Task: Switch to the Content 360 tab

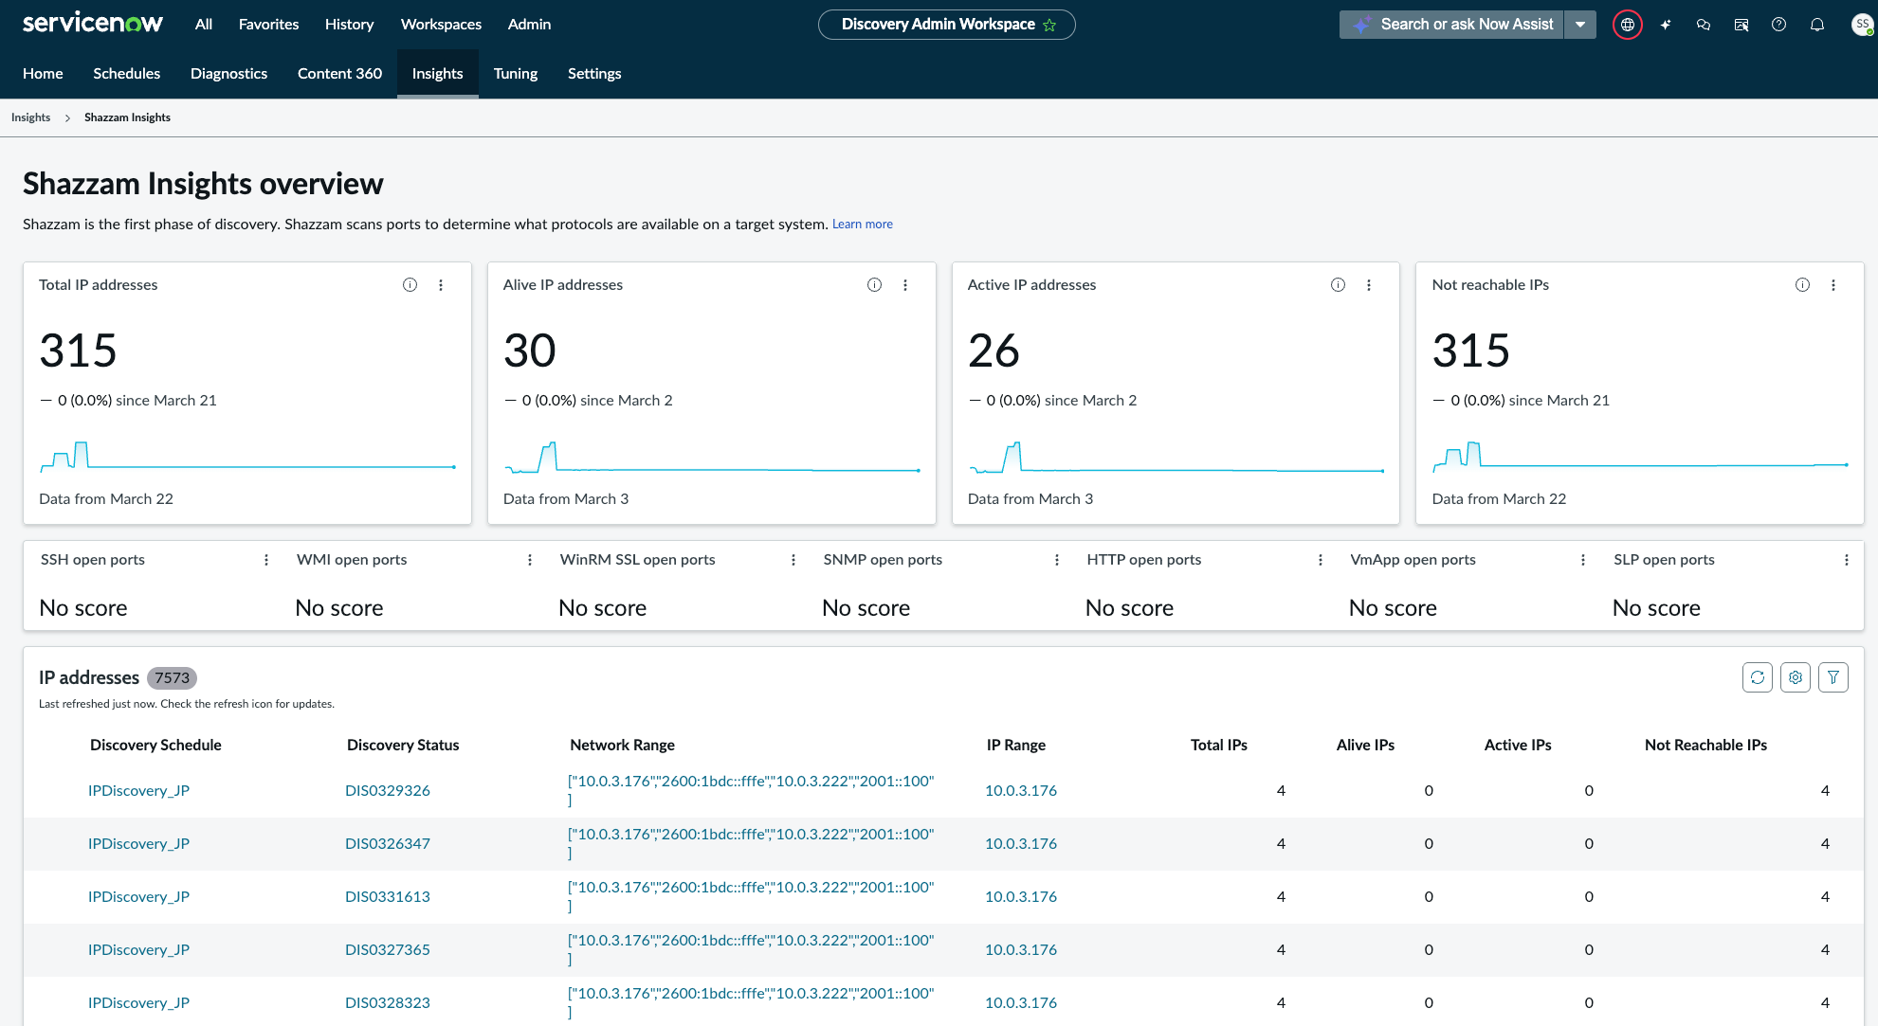Action: click(x=339, y=74)
